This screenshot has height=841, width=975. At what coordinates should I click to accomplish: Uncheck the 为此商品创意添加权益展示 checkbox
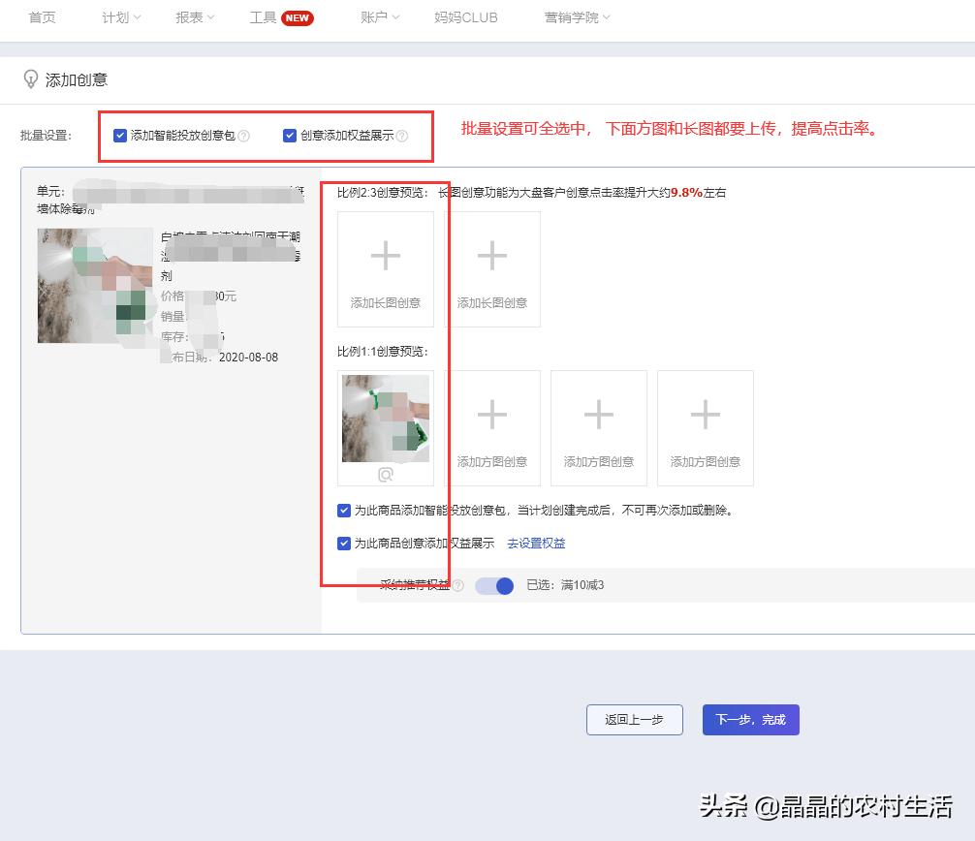point(344,543)
